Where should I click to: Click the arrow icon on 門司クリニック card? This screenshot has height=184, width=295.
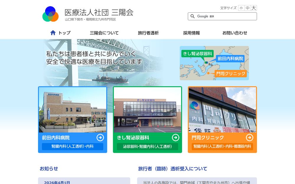point(250,137)
